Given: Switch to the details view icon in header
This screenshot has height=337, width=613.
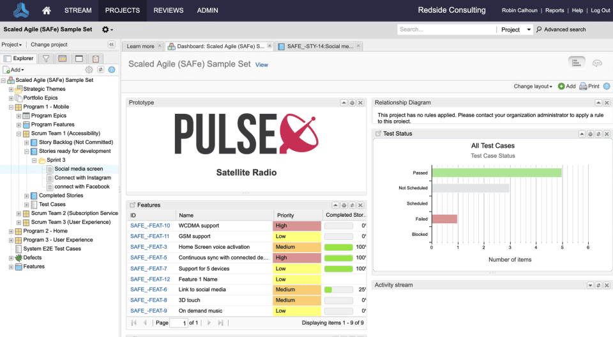Looking at the screenshot, I should point(576,63).
